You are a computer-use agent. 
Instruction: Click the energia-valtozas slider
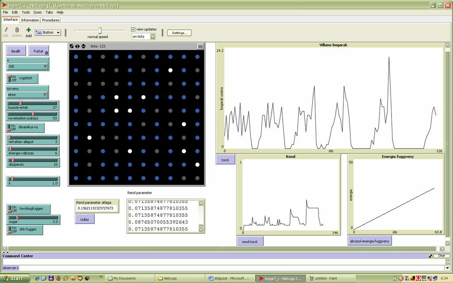[33, 151]
